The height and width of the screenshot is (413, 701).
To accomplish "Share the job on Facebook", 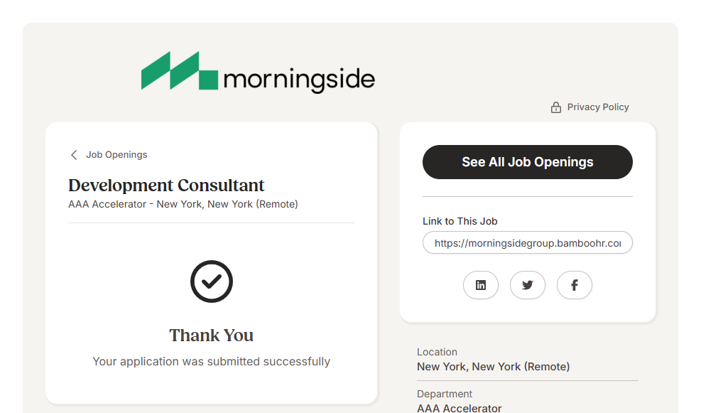I will coord(575,285).
